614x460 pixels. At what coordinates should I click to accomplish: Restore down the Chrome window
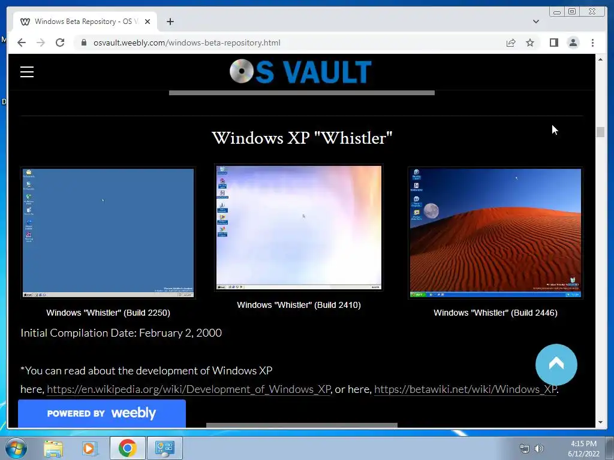[572, 12]
